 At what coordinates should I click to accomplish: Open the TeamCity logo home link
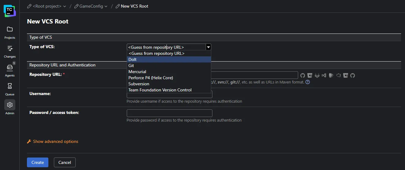point(10,11)
